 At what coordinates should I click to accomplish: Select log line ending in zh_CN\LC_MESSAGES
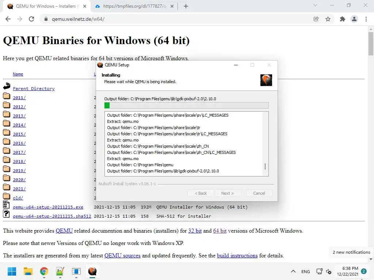(x=171, y=152)
